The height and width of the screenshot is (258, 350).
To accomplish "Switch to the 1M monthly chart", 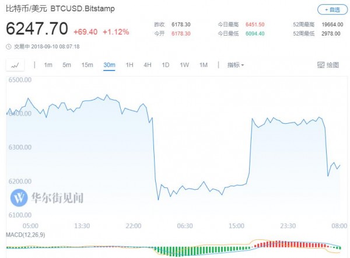I will pos(204,64).
